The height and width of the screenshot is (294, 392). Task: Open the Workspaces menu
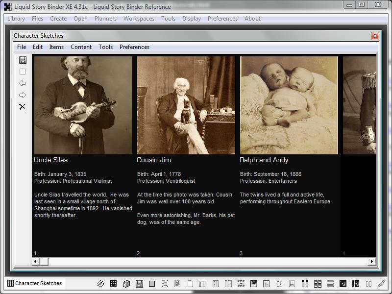pyautogui.click(x=139, y=19)
